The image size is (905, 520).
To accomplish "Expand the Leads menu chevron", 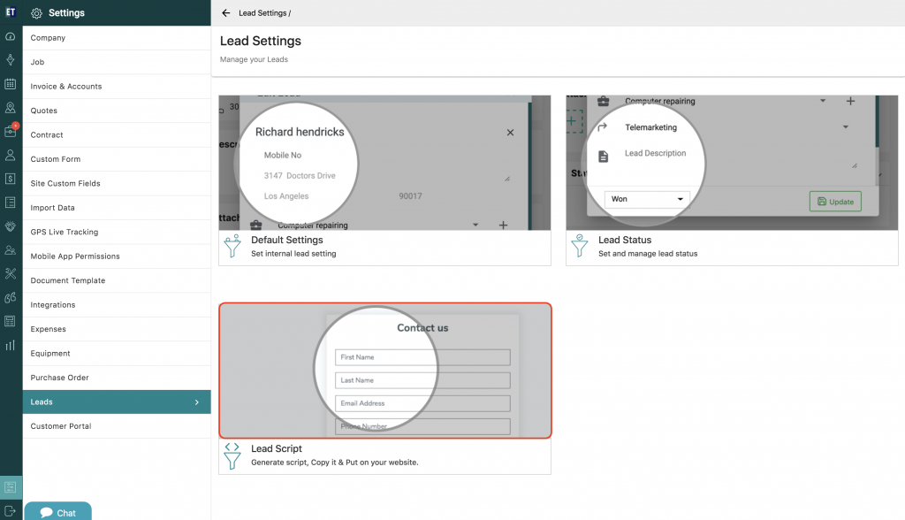I will pyautogui.click(x=197, y=402).
